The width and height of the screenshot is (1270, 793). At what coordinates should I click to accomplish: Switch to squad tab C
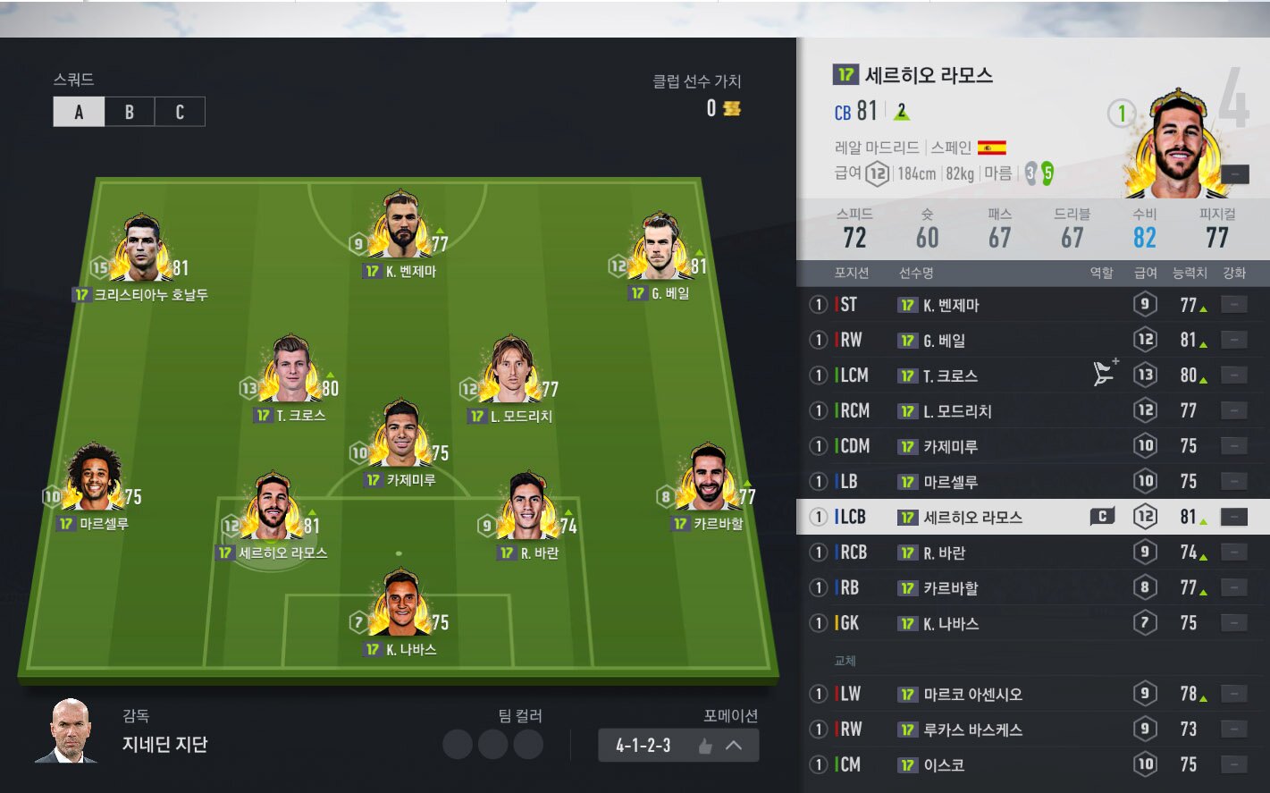(180, 112)
